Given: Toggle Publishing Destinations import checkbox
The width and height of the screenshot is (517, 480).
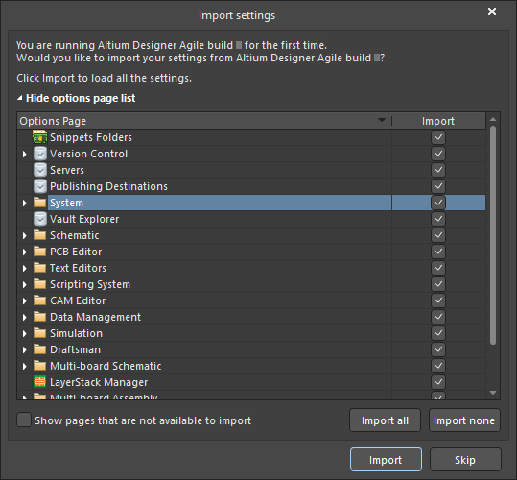Looking at the screenshot, I should (x=438, y=186).
